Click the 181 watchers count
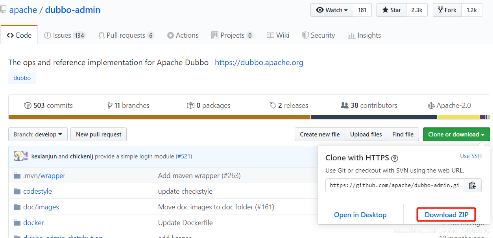Image resolution: width=493 pixels, height=238 pixels. (362, 10)
